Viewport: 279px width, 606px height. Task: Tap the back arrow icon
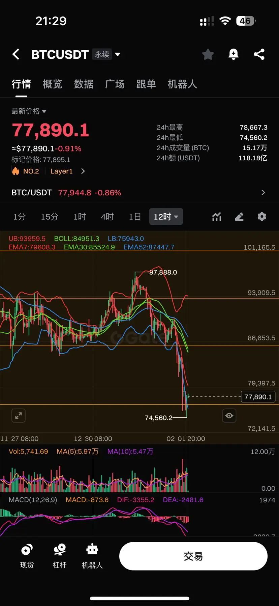(x=16, y=54)
